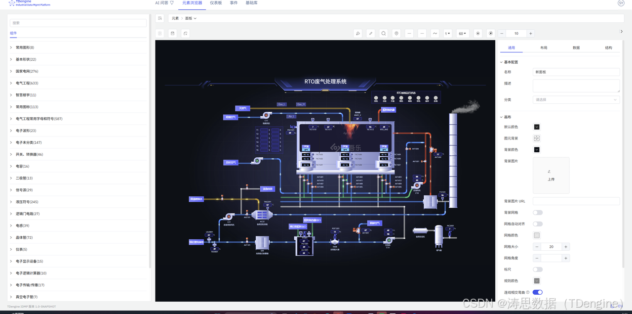Select the pencil edit tool icon
Screen dimensions: 632x314
[371, 34]
